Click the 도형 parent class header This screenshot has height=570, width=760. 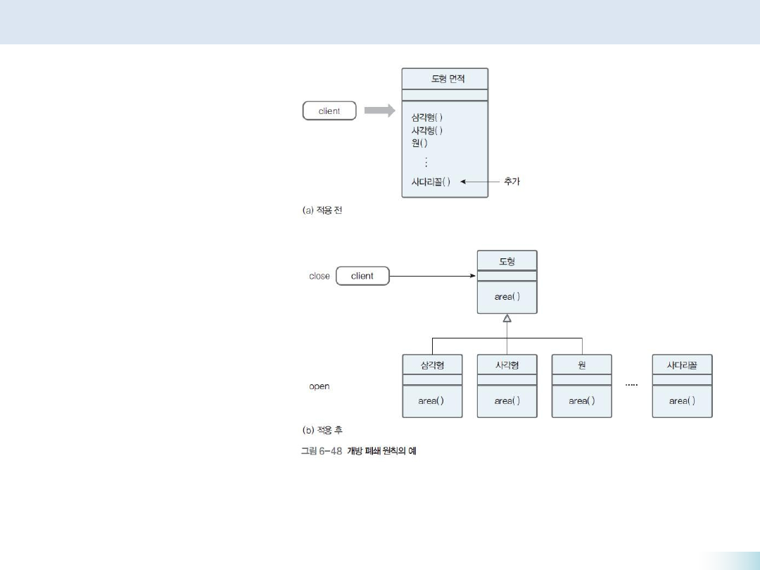(x=507, y=261)
